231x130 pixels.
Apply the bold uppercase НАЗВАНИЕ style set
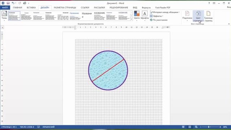coord(100,16)
